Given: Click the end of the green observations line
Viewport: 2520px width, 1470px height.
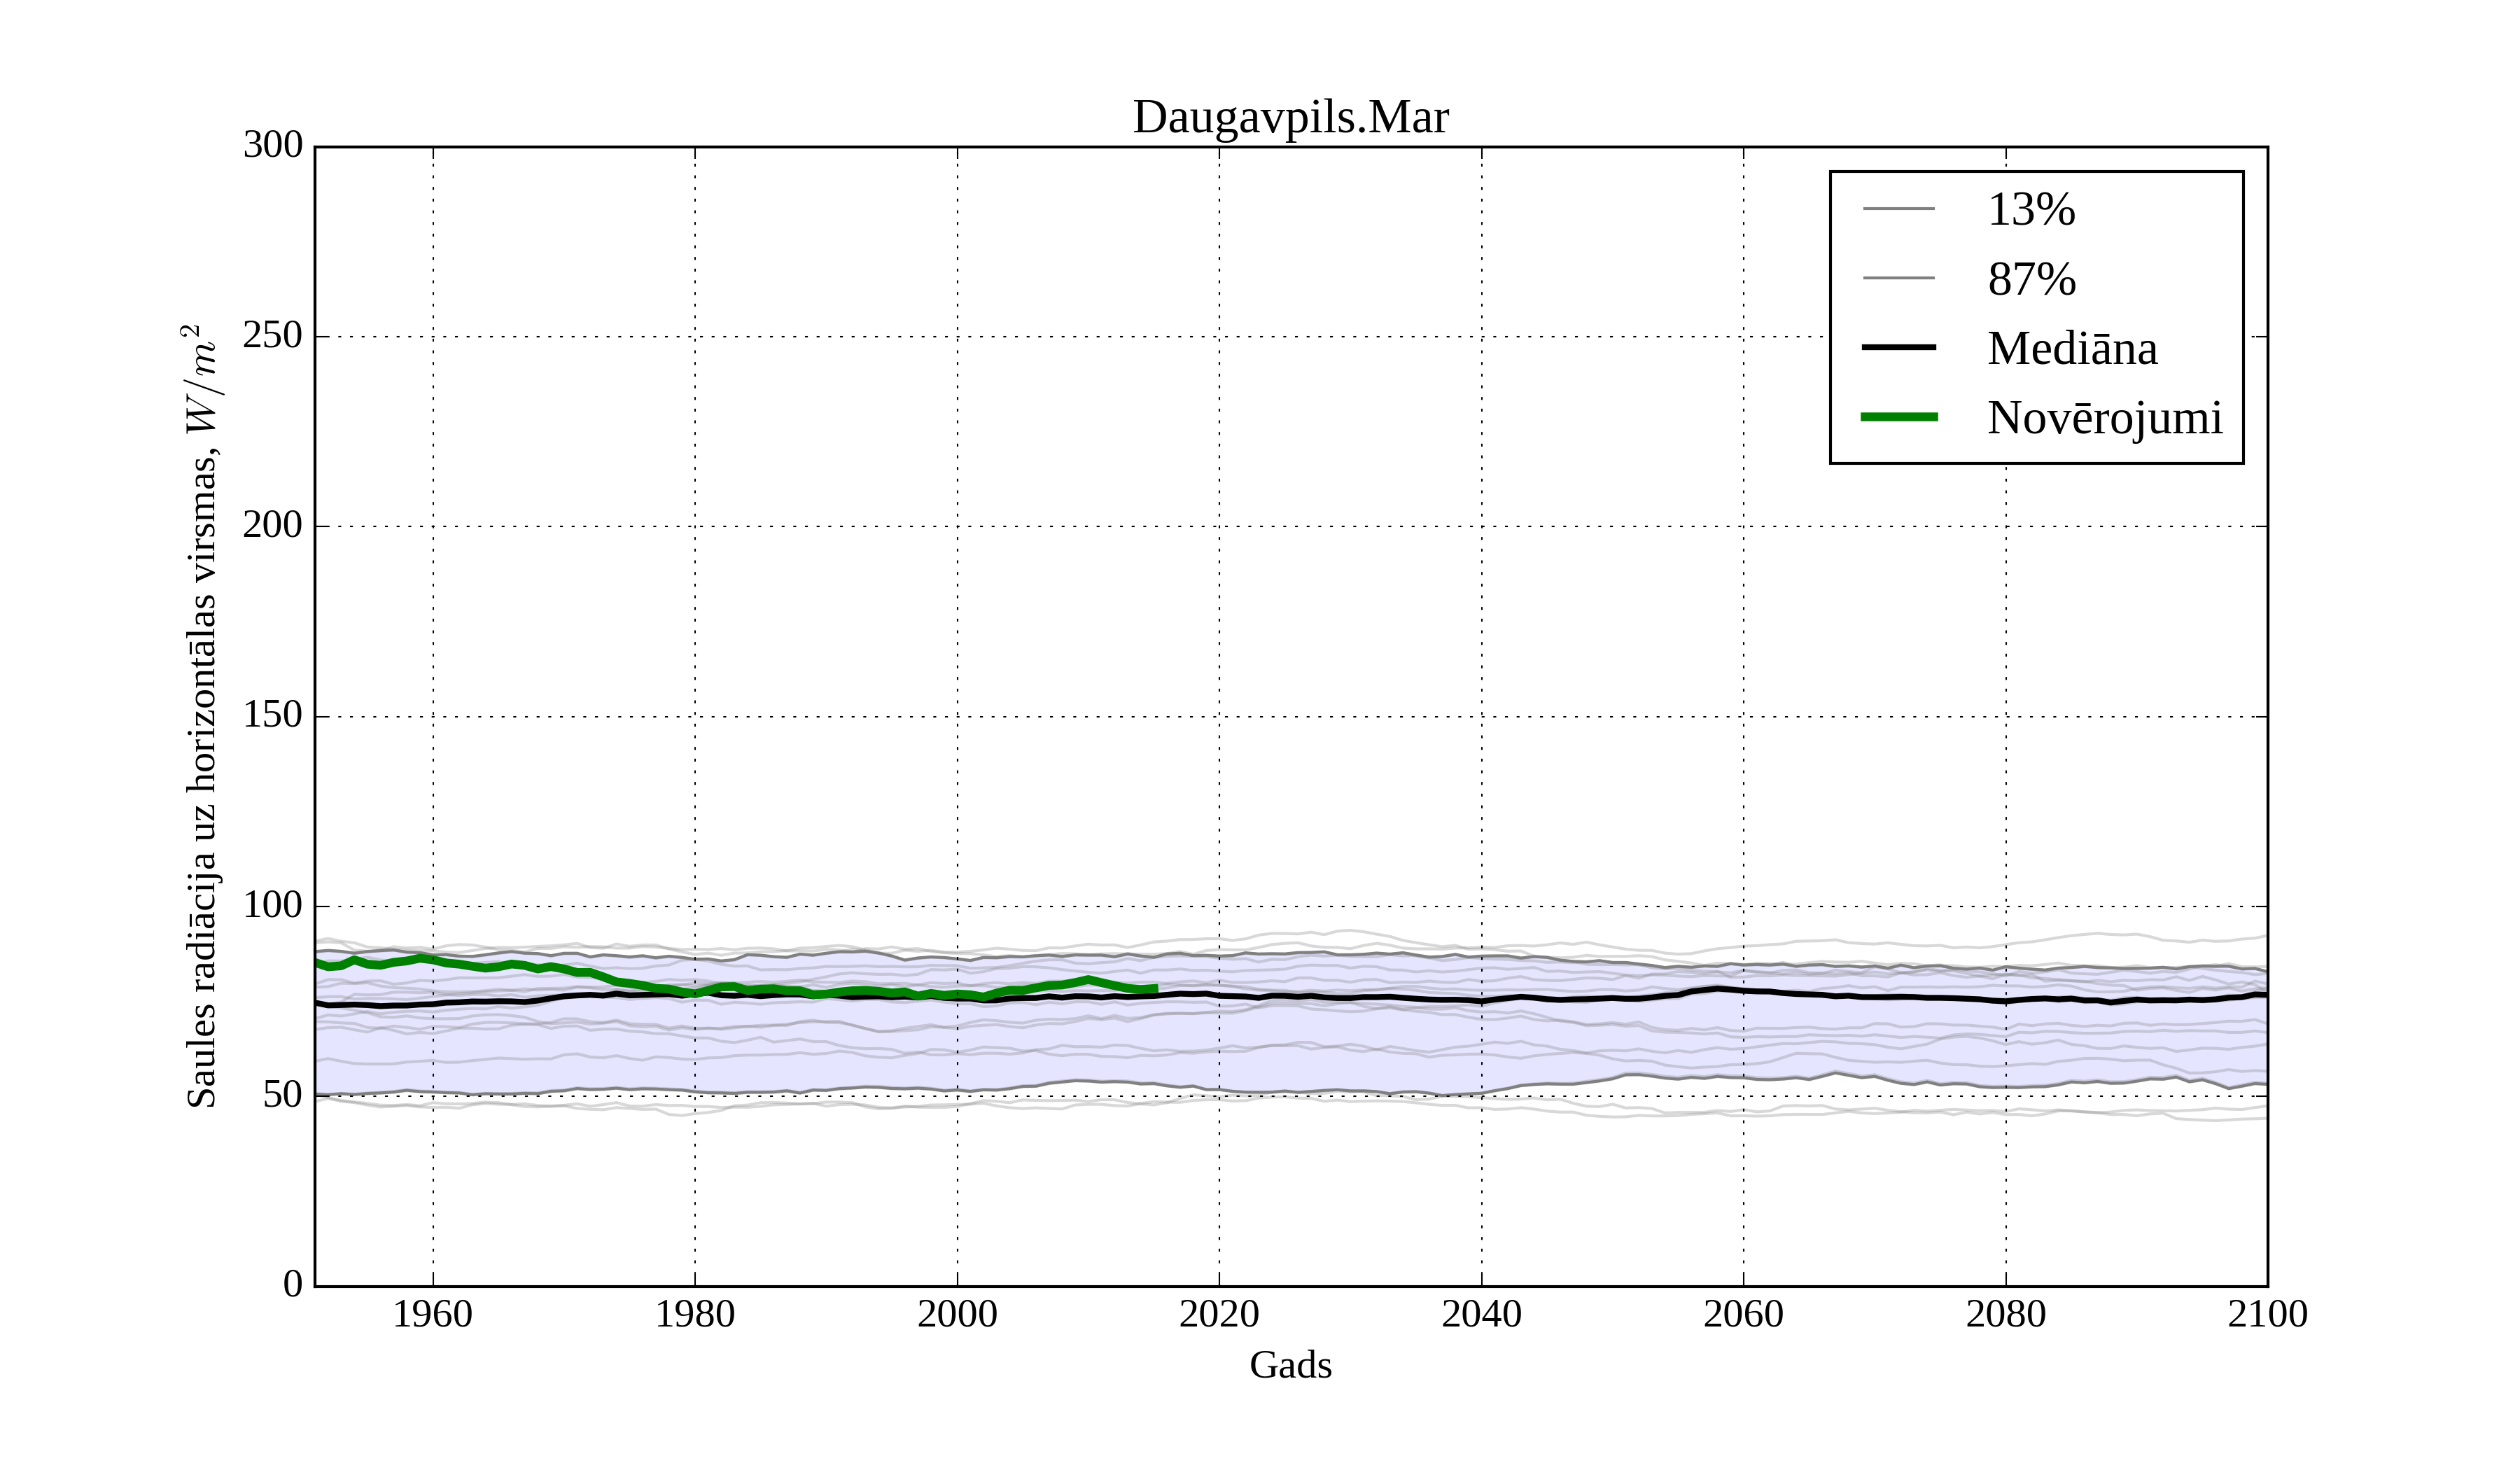Looking at the screenshot, I should [x=1155, y=988].
